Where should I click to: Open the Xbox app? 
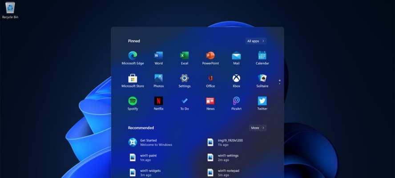click(x=236, y=81)
